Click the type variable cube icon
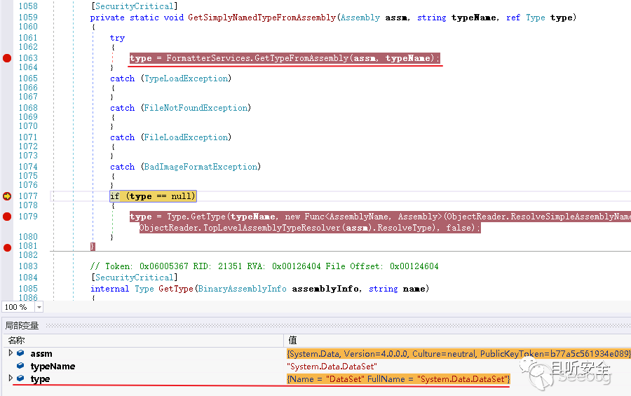The height and width of the screenshot is (396, 631). click(21, 378)
